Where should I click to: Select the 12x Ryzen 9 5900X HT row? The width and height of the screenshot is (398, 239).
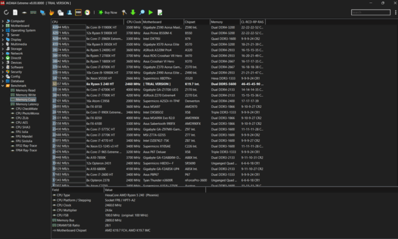[x=159, y=33]
